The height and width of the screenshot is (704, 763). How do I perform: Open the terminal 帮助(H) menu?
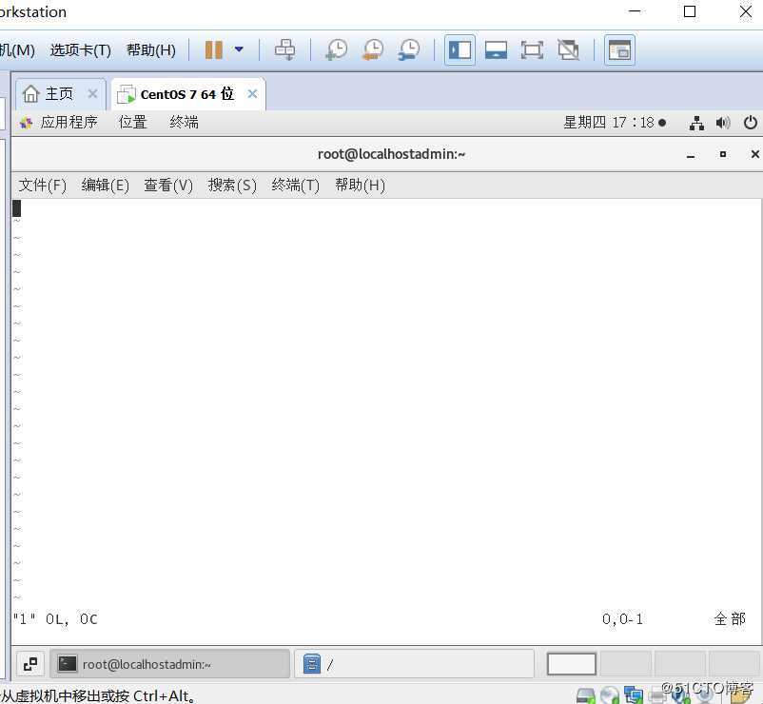tap(360, 186)
